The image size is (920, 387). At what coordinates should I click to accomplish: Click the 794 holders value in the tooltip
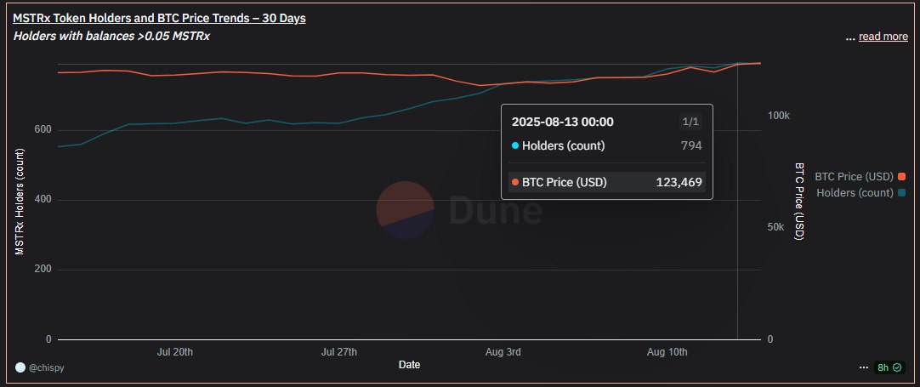pyautogui.click(x=691, y=145)
